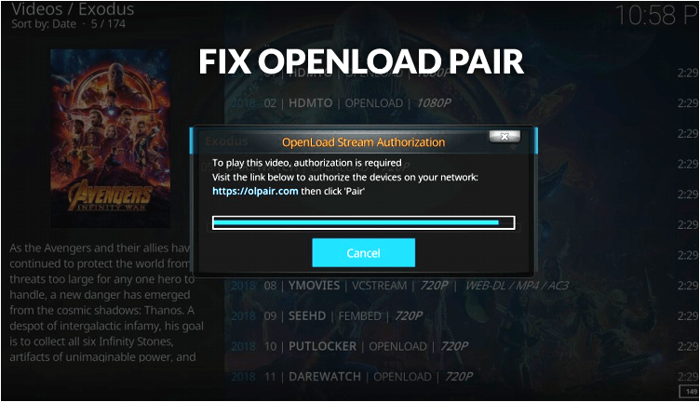Screen dimensions: 700x402
Task: Click the Videos / Exodus breadcrumb title
Action: pyautogui.click(x=73, y=9)
